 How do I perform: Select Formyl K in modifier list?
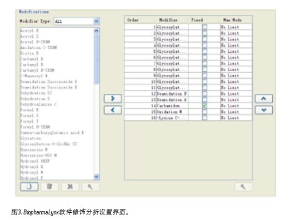tap(29, 110)
